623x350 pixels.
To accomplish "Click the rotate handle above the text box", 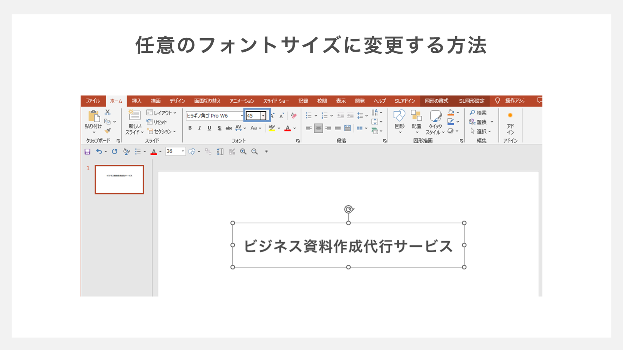I will [x=349, y=209].
